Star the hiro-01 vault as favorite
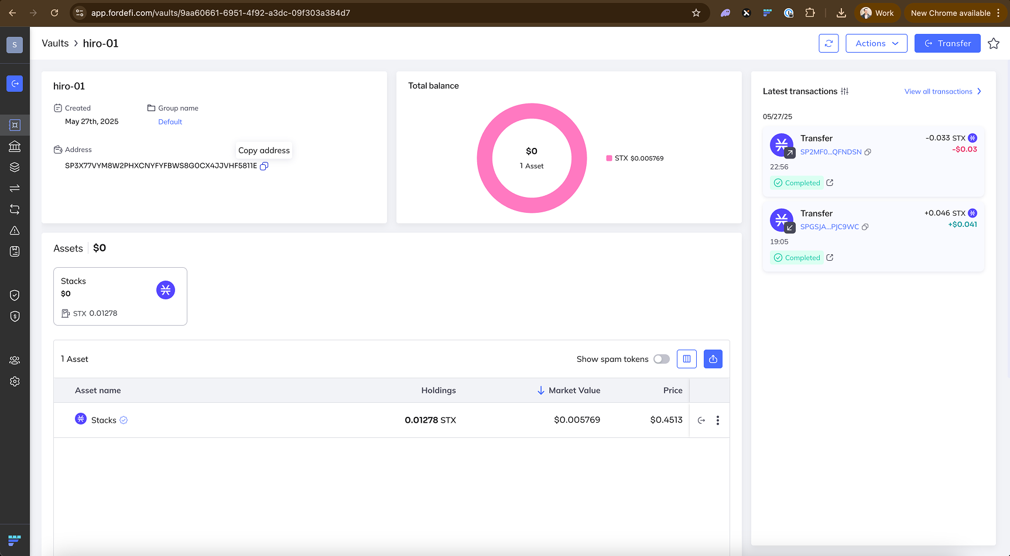This screenshot has width=1010, height=556. pos(994,43)
